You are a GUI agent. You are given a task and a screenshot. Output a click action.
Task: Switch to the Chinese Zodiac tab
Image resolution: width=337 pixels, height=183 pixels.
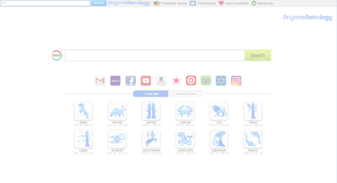pos(186,94)
